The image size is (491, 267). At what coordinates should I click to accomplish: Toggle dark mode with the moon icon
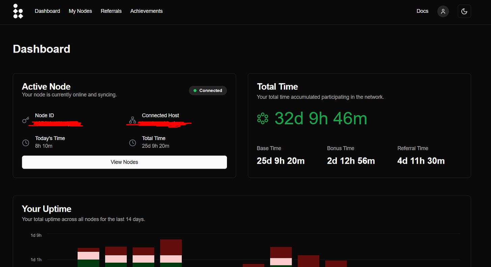[x=464, y=11]
